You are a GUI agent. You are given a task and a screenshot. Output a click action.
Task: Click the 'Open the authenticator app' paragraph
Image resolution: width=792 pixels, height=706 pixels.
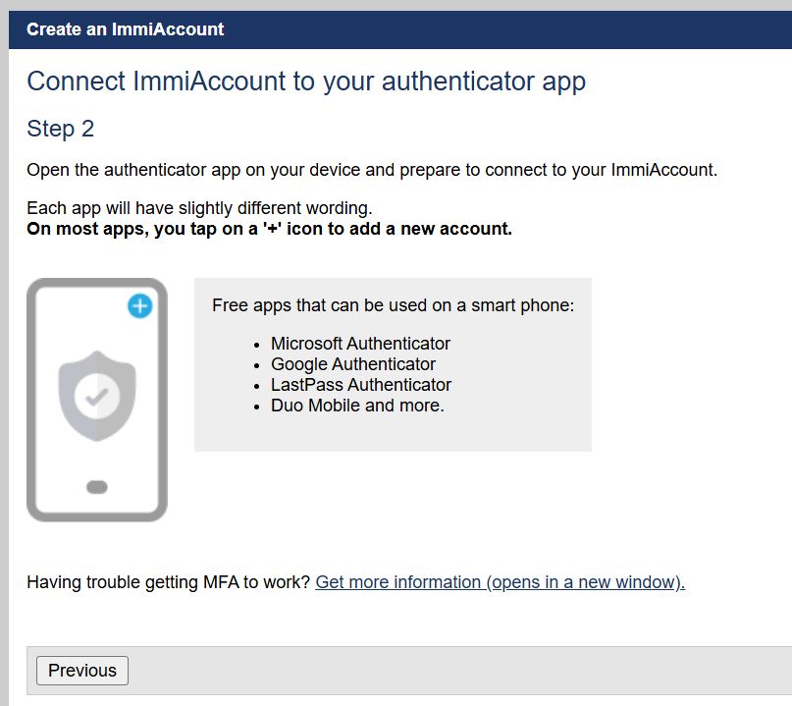pyautogui.click(x=372, y=170)
